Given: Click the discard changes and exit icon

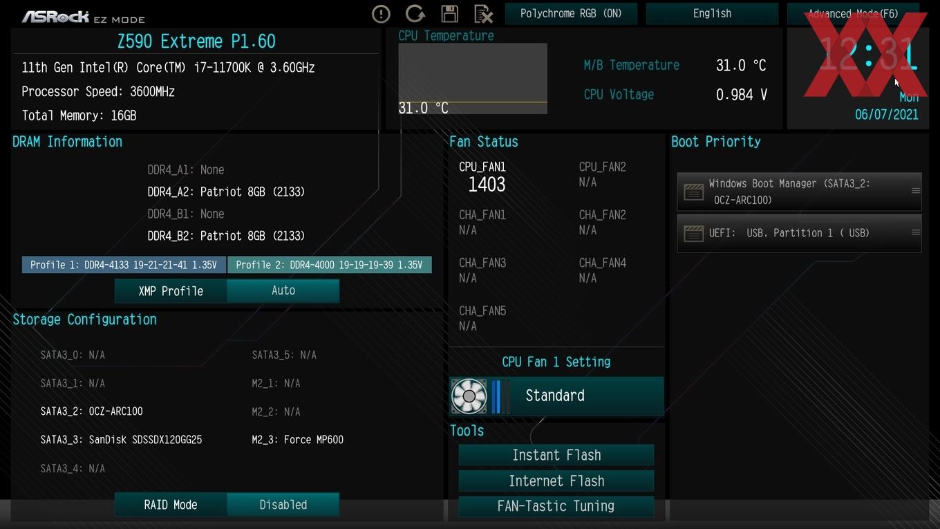Looking at the screenshot, I should pos(483,14).
